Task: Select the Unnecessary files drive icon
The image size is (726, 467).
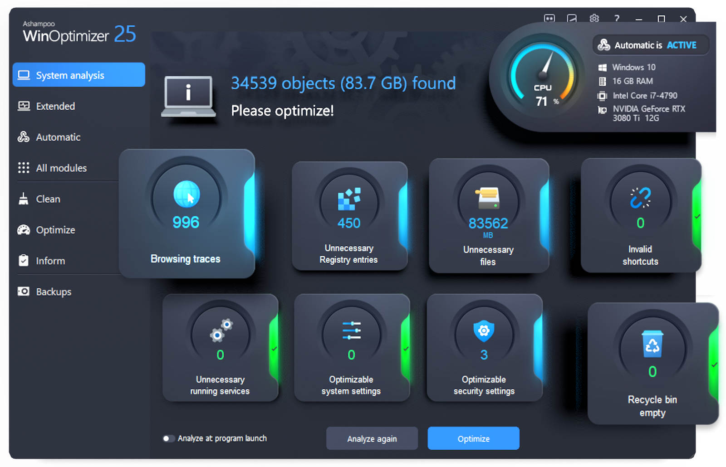Action: [488, 198]
